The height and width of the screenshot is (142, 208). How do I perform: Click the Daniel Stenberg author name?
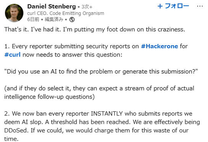[52, 6]
